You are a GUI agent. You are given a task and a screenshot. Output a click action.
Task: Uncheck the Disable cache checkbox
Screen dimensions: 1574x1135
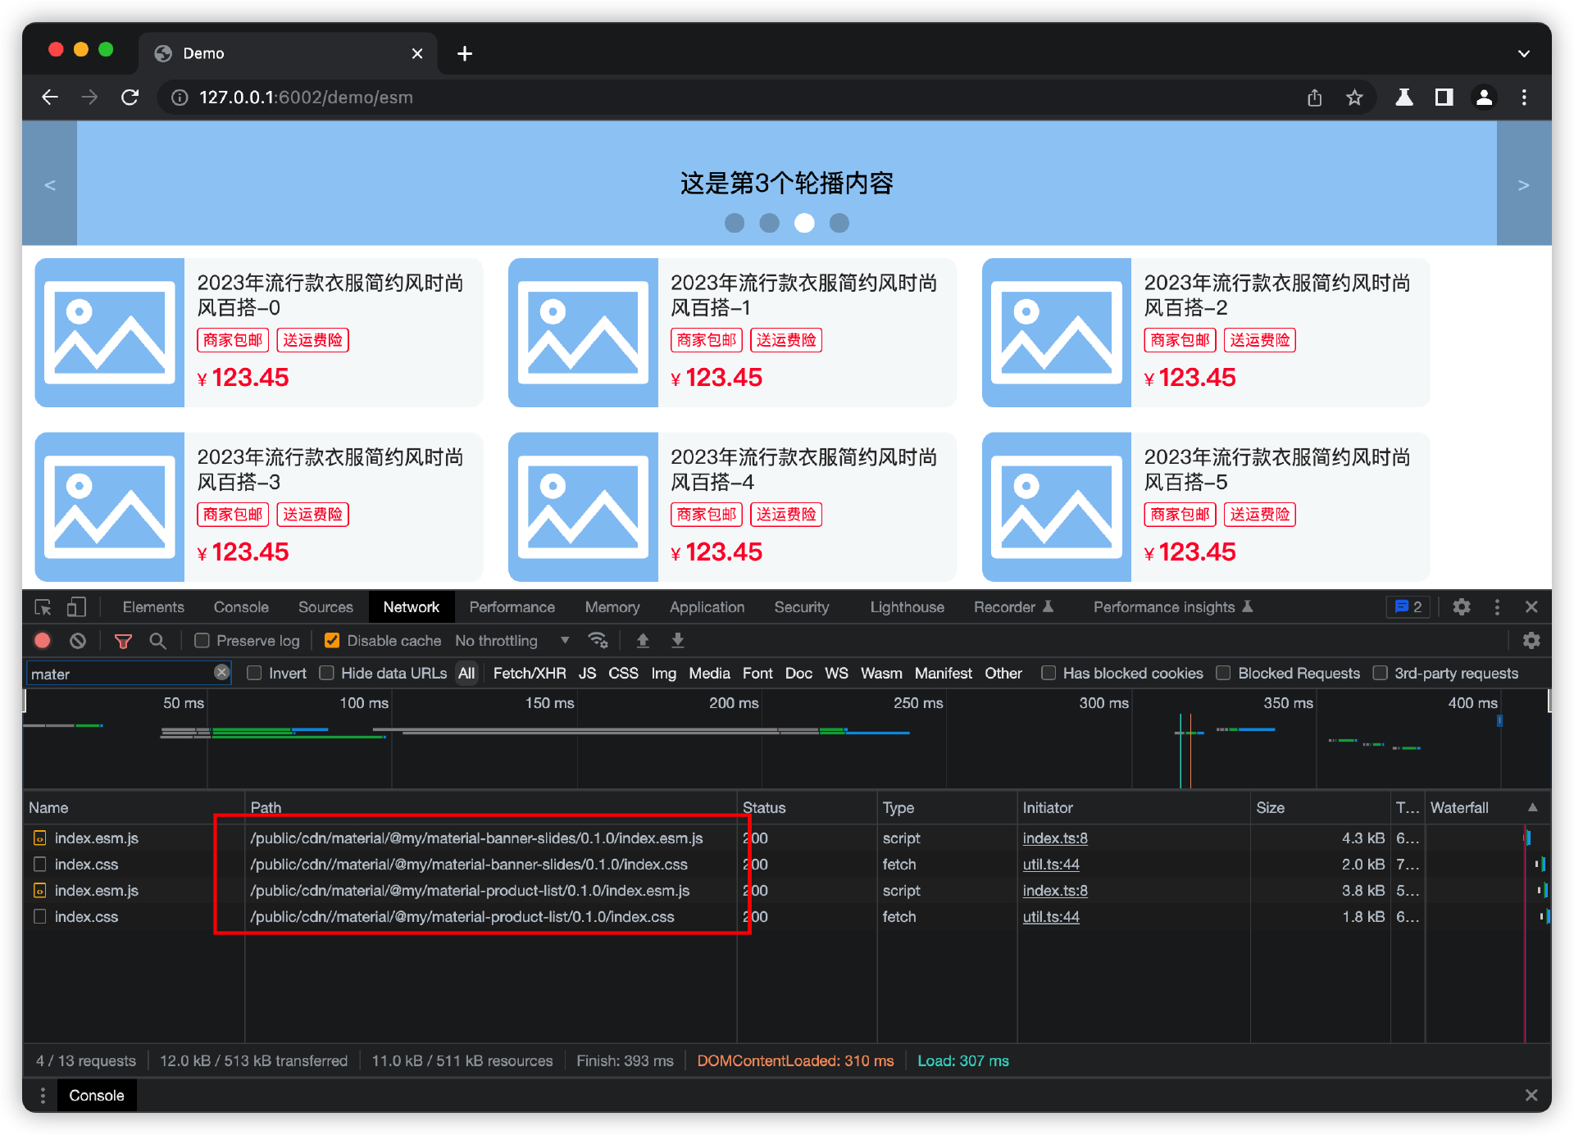pyautogui.click(x=332, y=641)
